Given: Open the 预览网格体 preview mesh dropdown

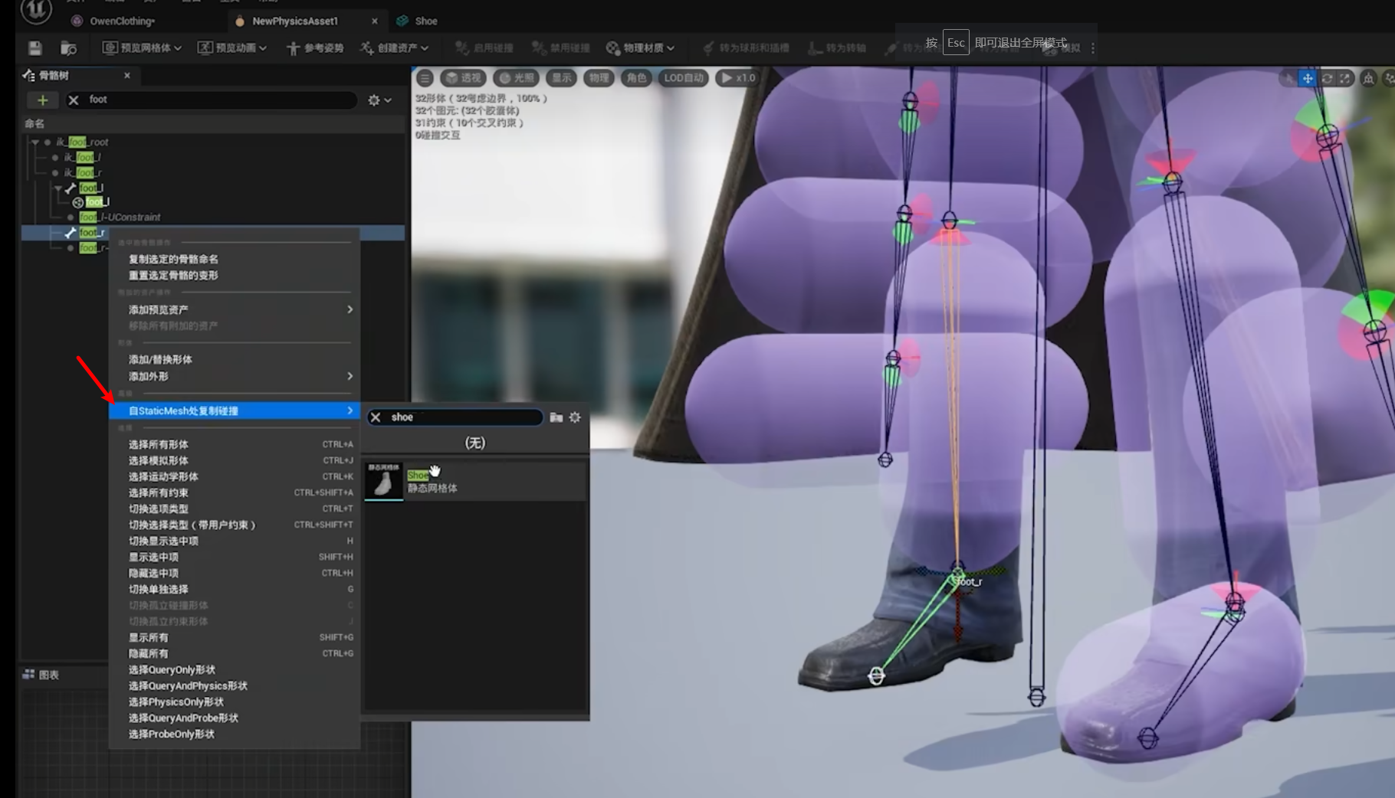Looking at the screenshot, I should pyautogui.click(x=142, y=48).
